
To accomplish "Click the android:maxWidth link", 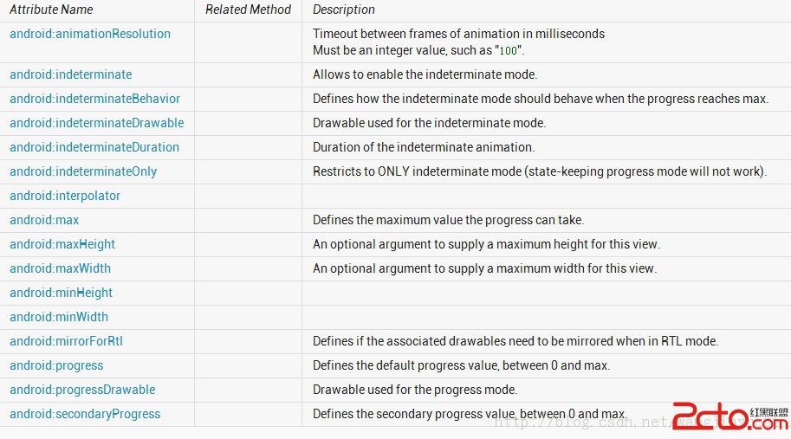I will point(61,268).
